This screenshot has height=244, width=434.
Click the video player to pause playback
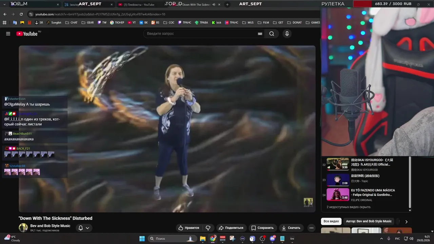167,129
